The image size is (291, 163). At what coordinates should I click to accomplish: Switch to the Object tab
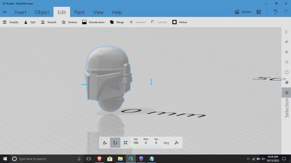point(42,12)
